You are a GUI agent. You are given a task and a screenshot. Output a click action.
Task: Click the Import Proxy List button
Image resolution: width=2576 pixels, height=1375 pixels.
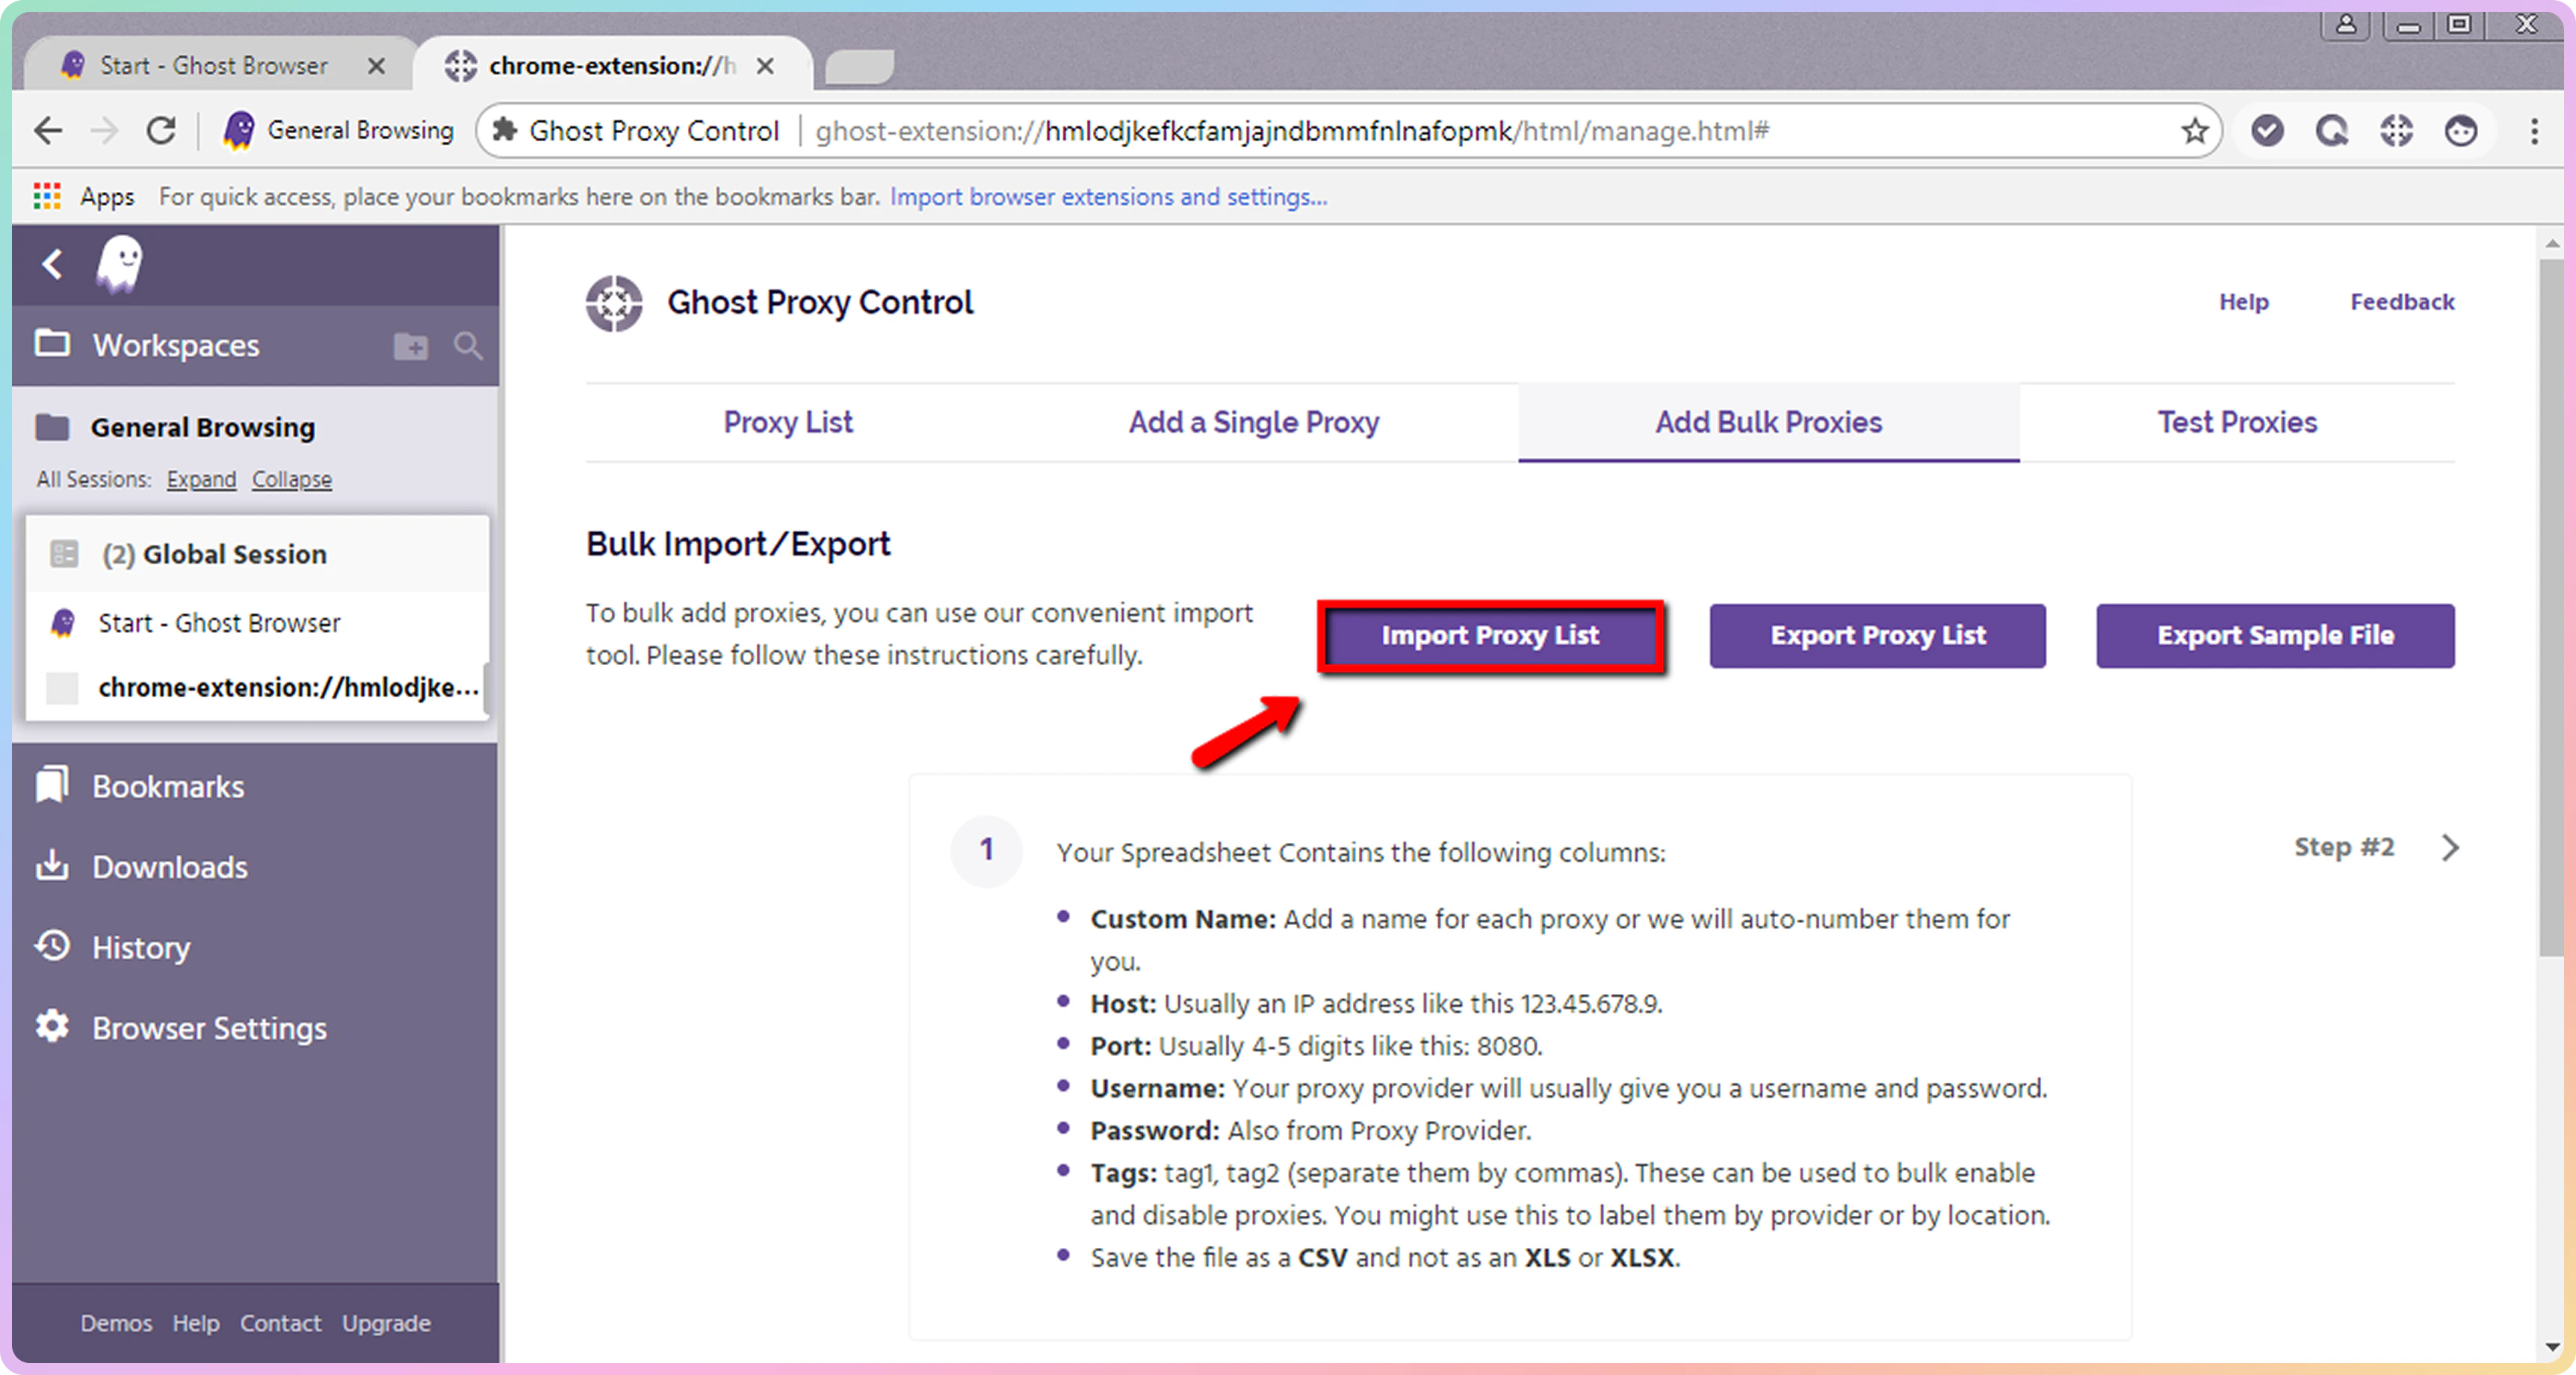[x=1490, y=636]
